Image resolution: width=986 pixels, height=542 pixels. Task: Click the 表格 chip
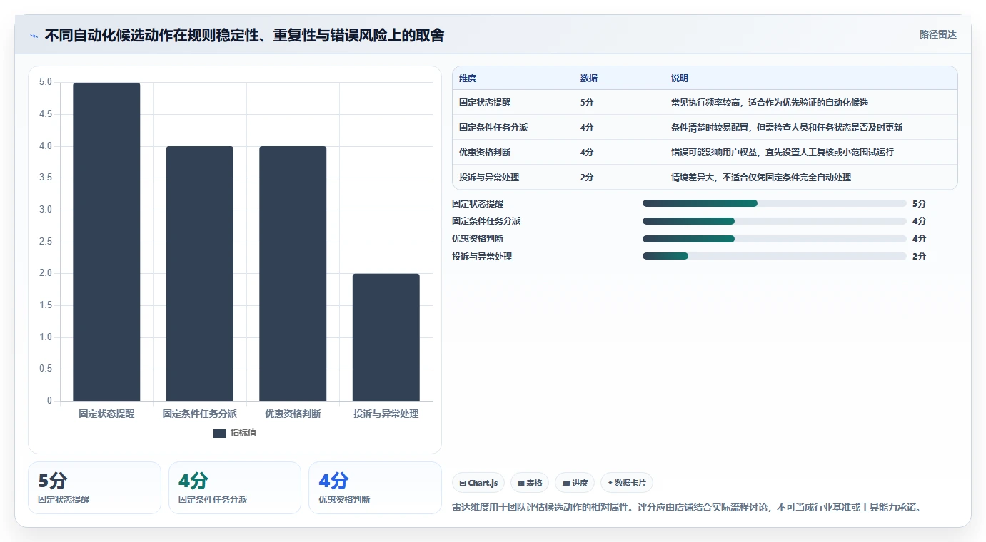[x=530, y=483]
